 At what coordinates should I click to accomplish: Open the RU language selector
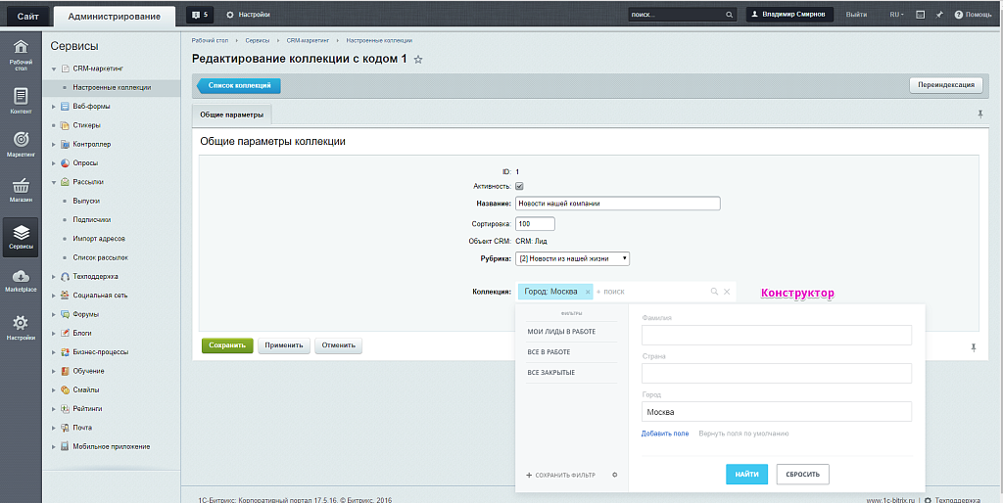click(895, 15)
